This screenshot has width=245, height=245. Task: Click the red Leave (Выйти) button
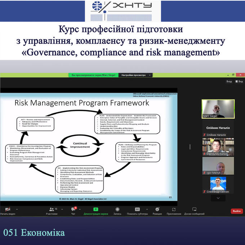(236, 211)
